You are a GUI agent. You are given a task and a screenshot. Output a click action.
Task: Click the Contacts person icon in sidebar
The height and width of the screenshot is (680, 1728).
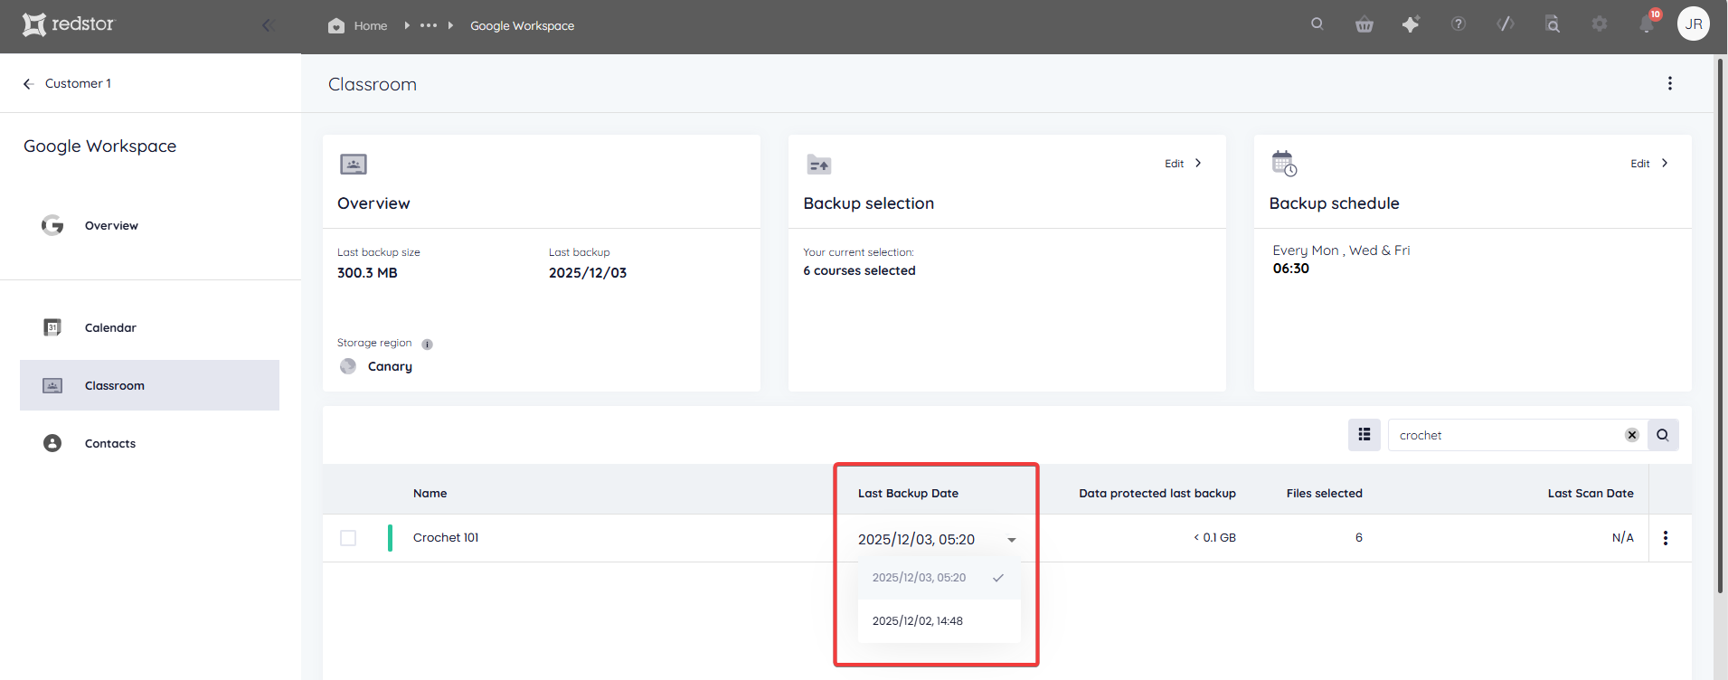(x=52, y=443)
